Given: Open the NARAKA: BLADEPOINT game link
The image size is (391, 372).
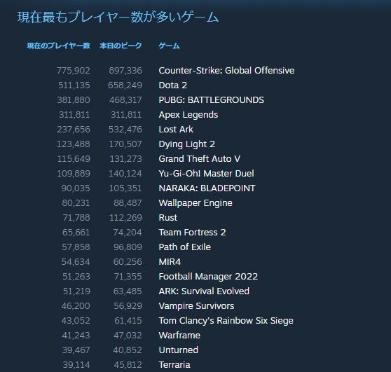Looking at the screenshot, I should point(207,188).
